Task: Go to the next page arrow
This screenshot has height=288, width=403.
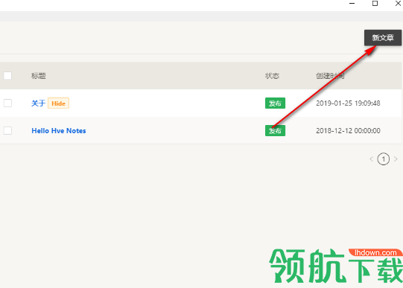Action: coord(396,159)
